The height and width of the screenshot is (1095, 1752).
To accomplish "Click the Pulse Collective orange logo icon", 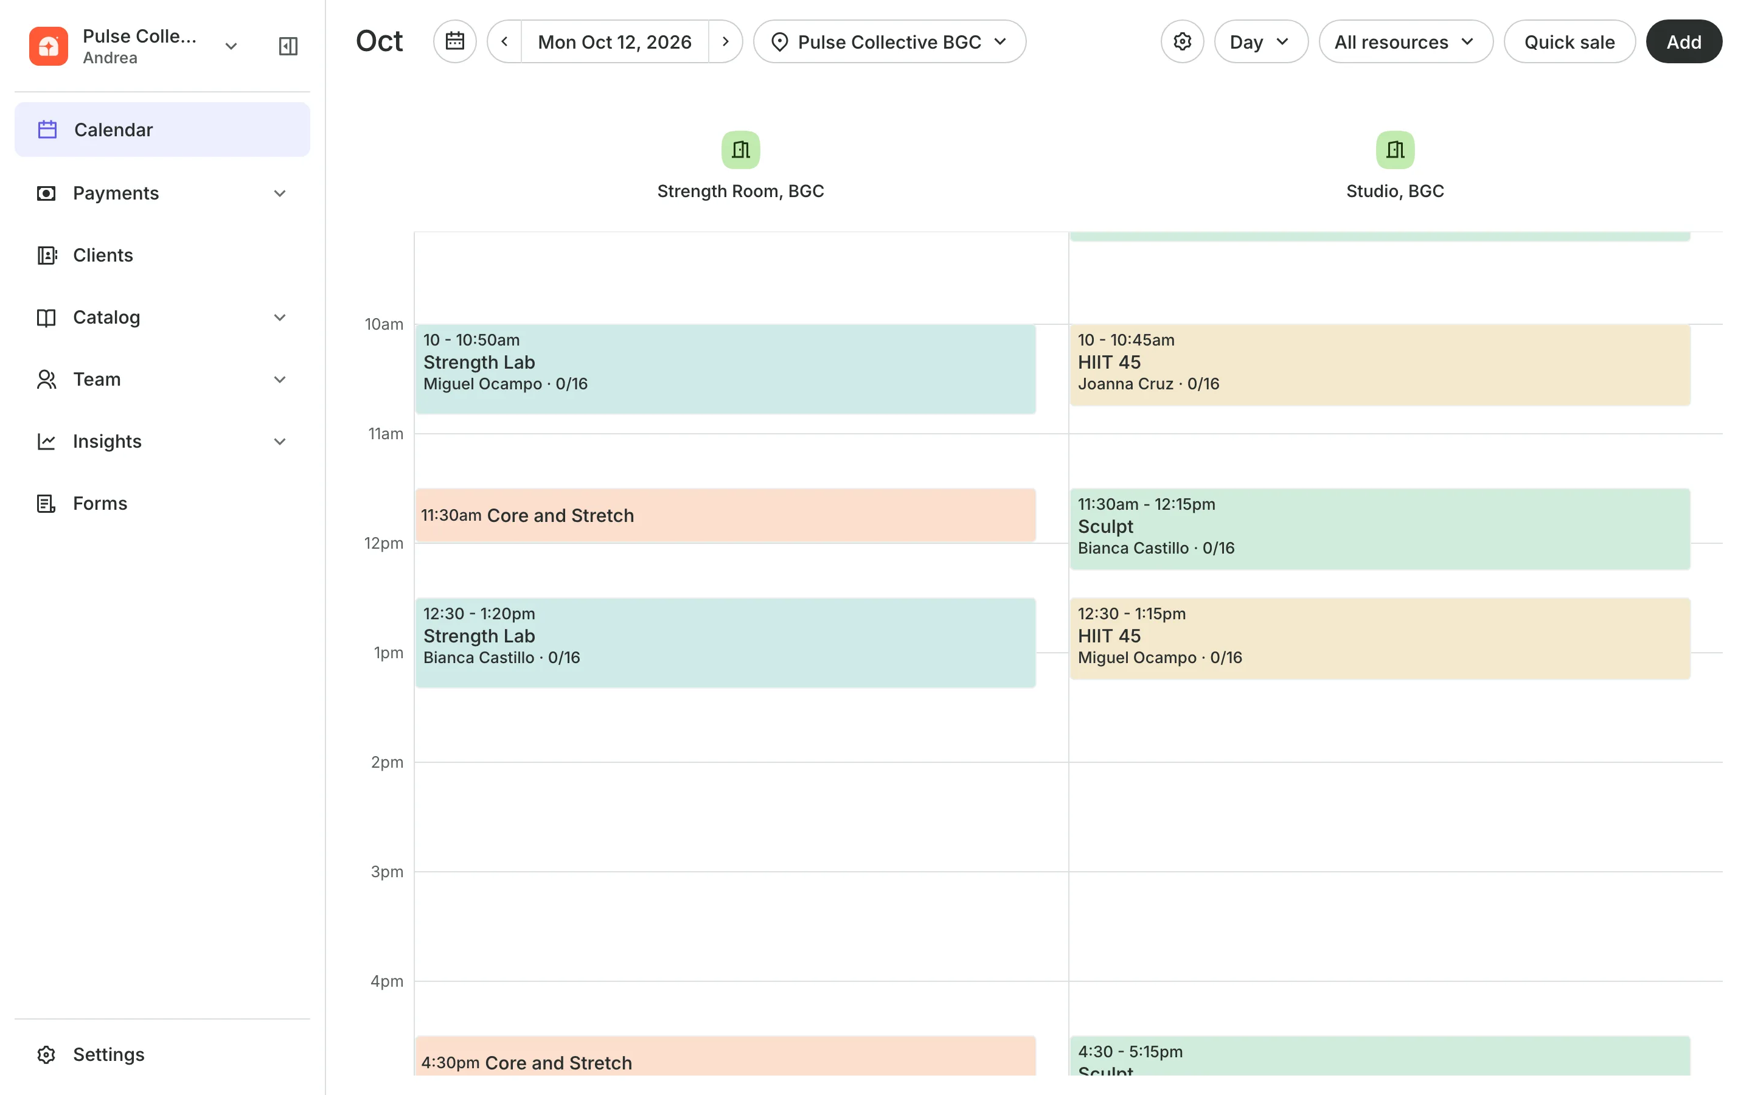I will coord(49,46).
